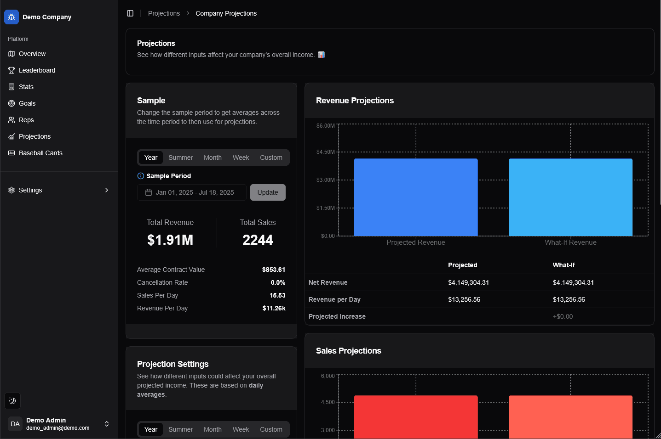Click the Projected Increase row label
This screenshot has width=661, height=439.
pyautogui.click(x=337, y=316)
